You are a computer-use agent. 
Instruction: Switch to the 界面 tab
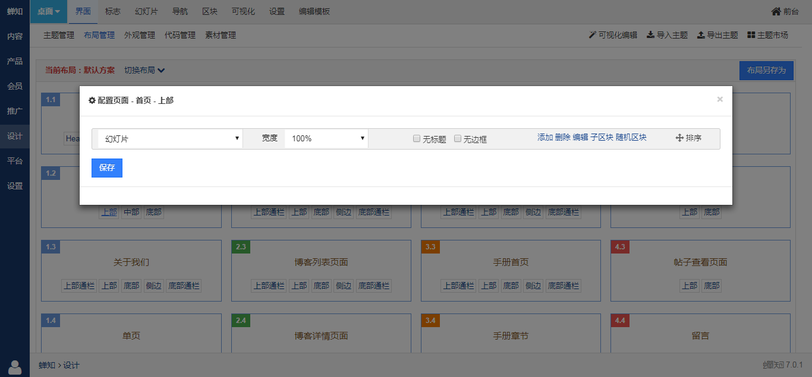(84, 11)
